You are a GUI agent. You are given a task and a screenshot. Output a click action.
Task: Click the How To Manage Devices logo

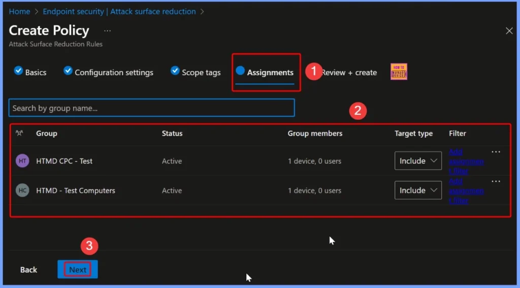(x=399, y=72)
